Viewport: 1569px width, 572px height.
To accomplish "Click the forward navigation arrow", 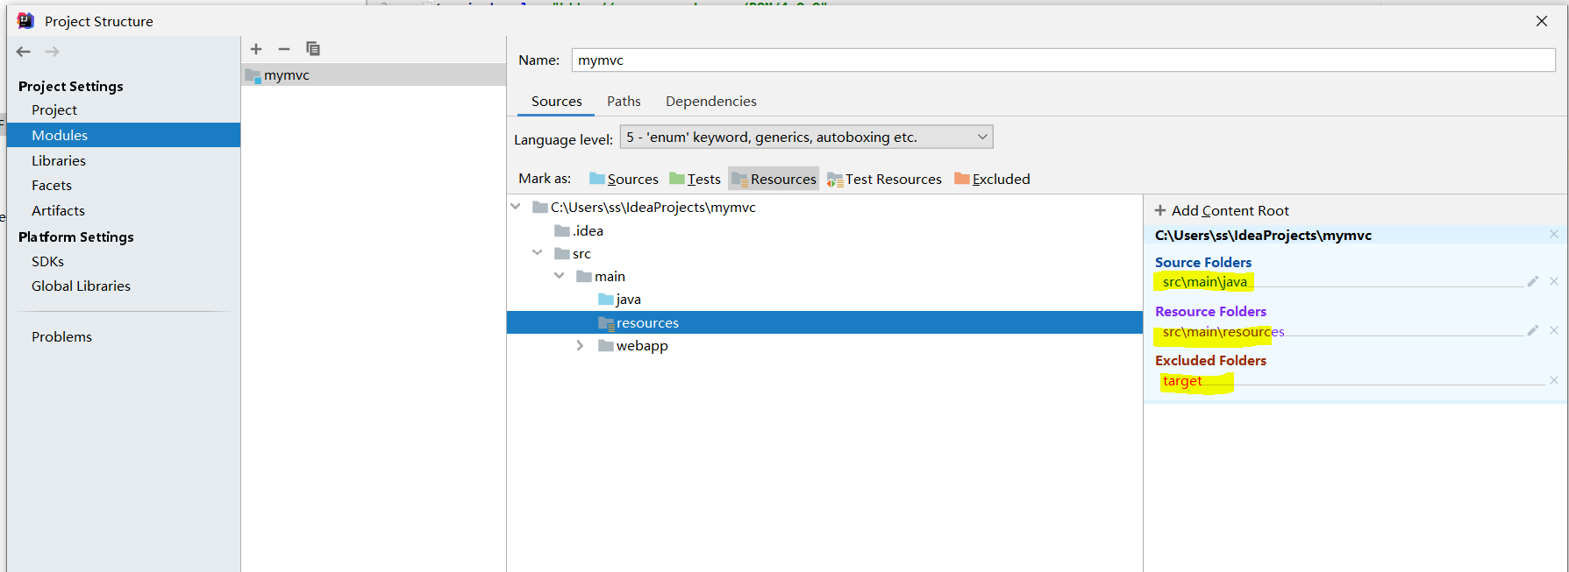I will pyautogui.click(x=53, y=52).
